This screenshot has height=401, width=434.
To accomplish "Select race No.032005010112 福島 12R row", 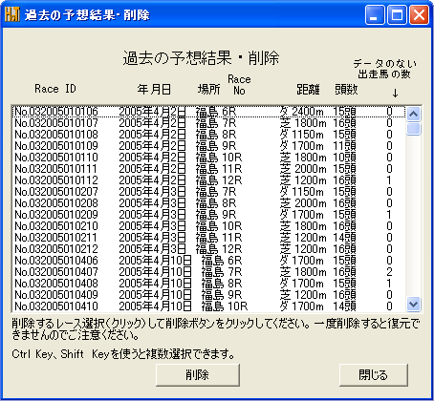I will [208, 180].
